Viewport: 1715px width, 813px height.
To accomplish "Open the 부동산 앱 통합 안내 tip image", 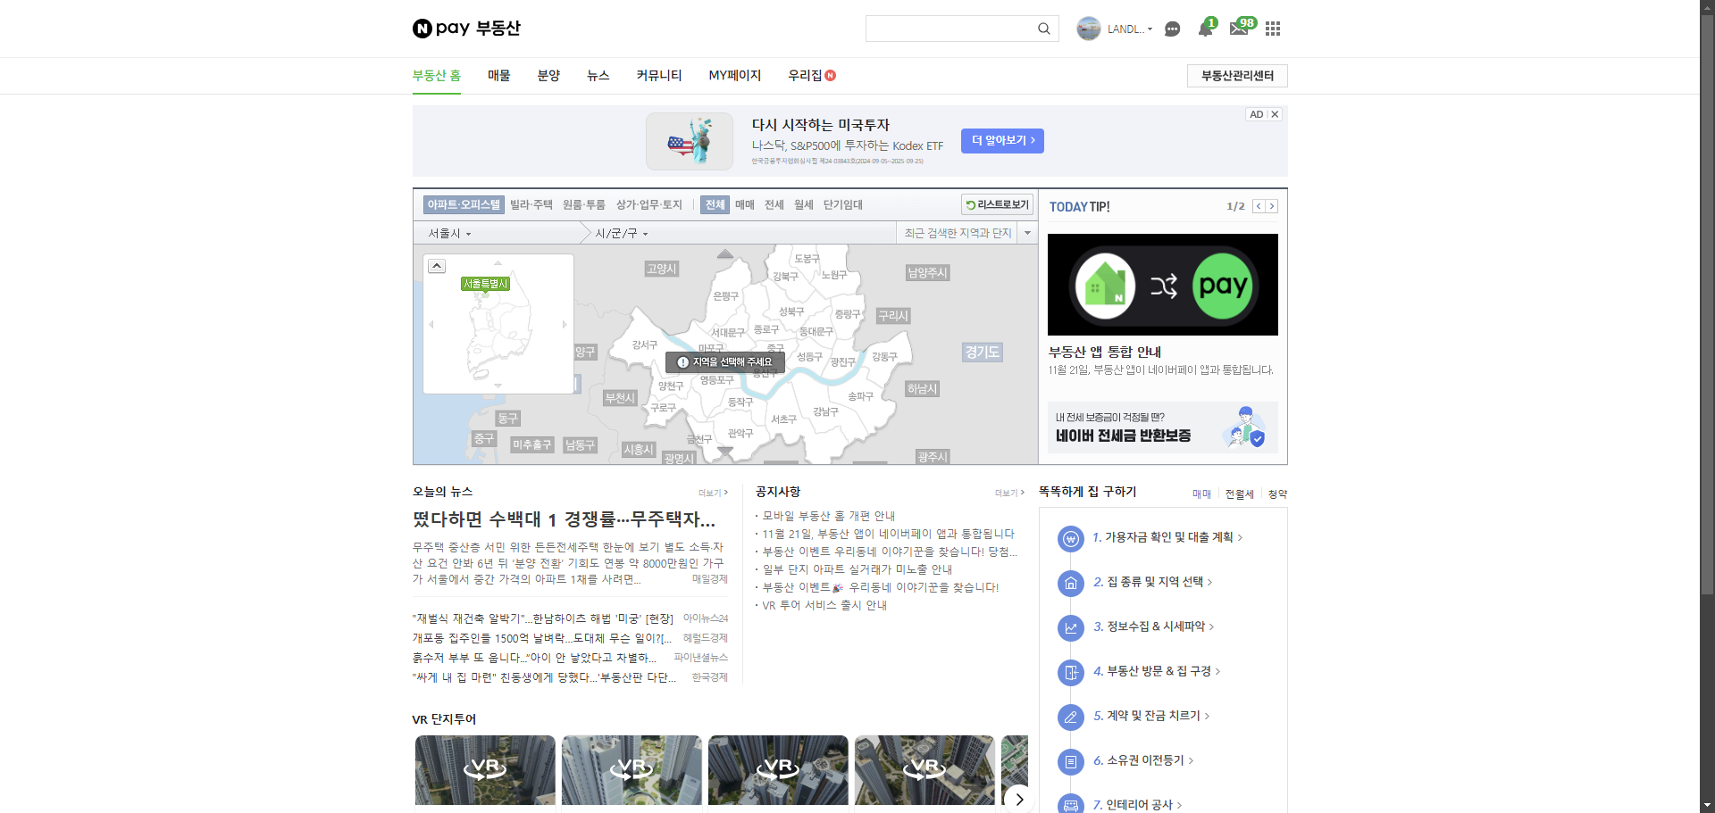I will click(x=1162, y=285).
